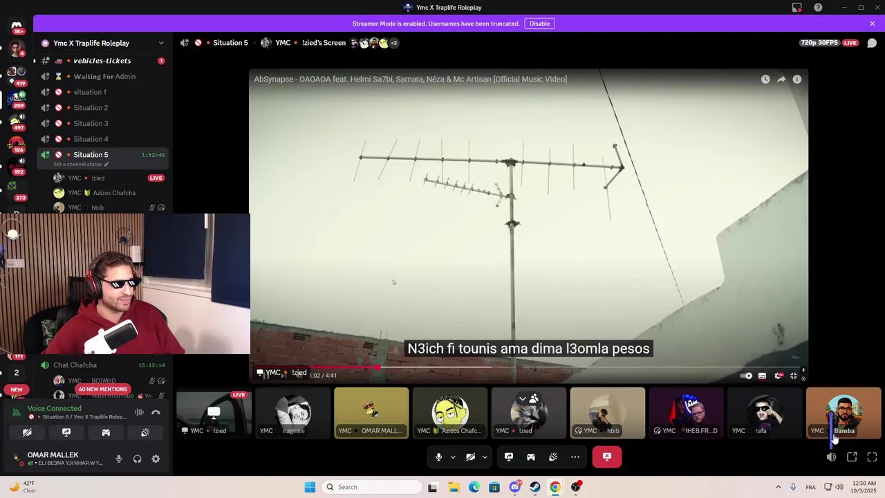The image size is (885, 498).
Task: Toggle camera in voice panel
Action: coord(27,432)
